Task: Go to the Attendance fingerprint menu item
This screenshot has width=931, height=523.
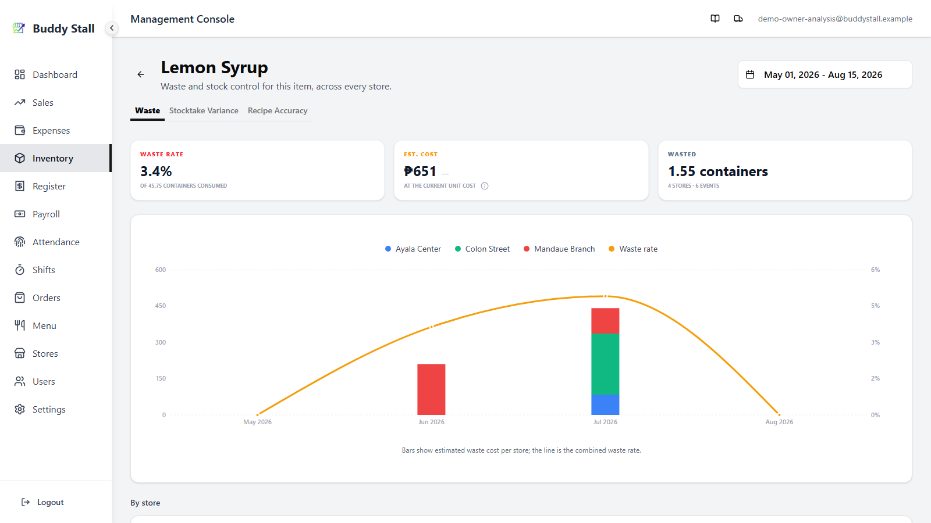Action: click(x=55, y=242)
